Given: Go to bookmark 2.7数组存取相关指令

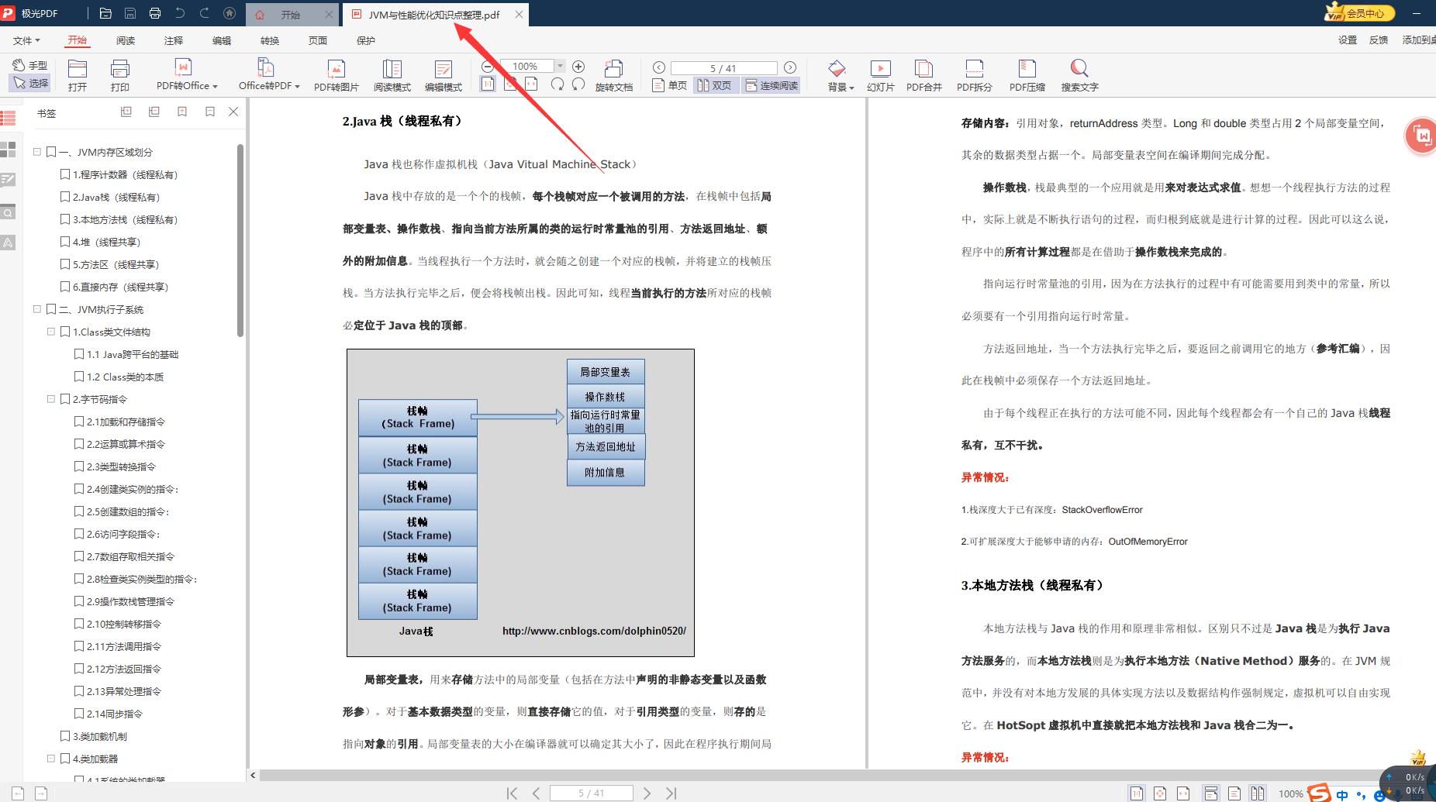Looking at the screenshot, I should click(x=130, y=557).
